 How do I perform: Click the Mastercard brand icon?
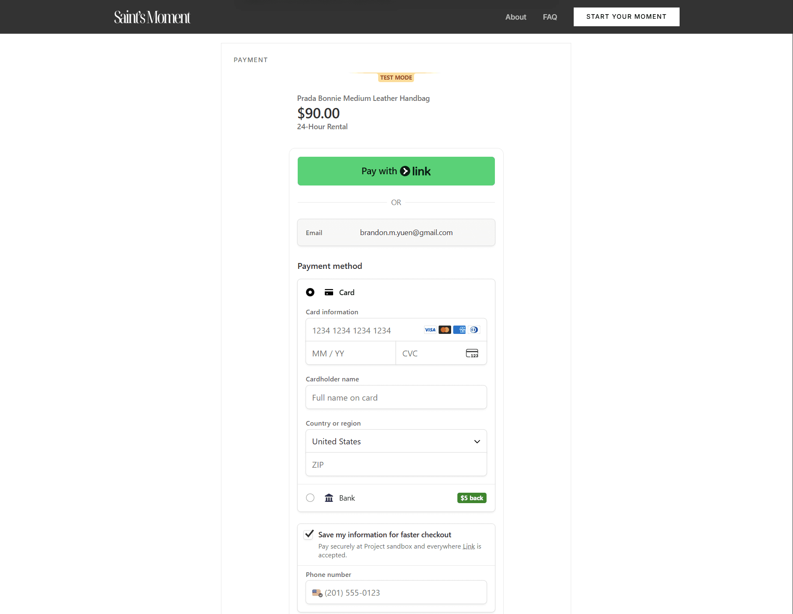point(445,330)
